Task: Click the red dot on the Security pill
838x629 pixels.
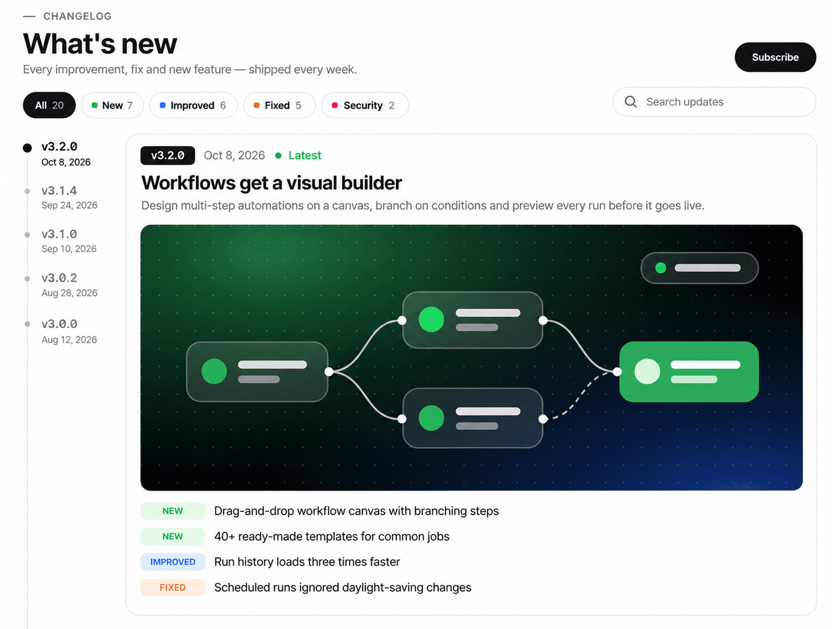Action: pyautogui.click(x=335, y=105)
